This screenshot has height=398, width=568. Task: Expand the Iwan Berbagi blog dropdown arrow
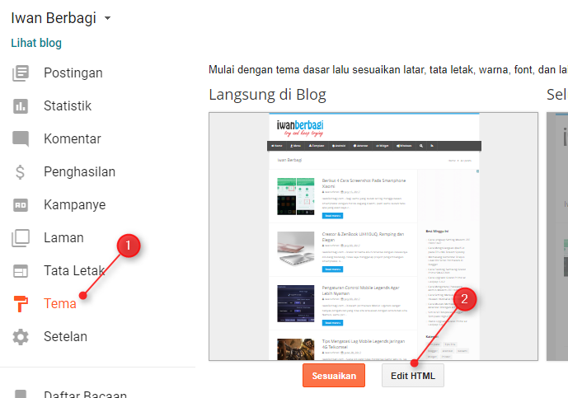click(107, 18)
